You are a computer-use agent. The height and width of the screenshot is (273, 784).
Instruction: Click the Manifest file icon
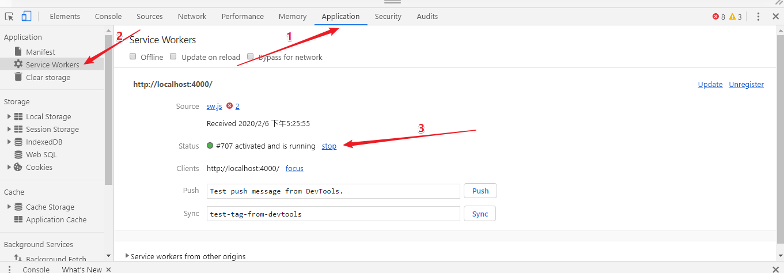pyautogui.click(x=18, y=52)
